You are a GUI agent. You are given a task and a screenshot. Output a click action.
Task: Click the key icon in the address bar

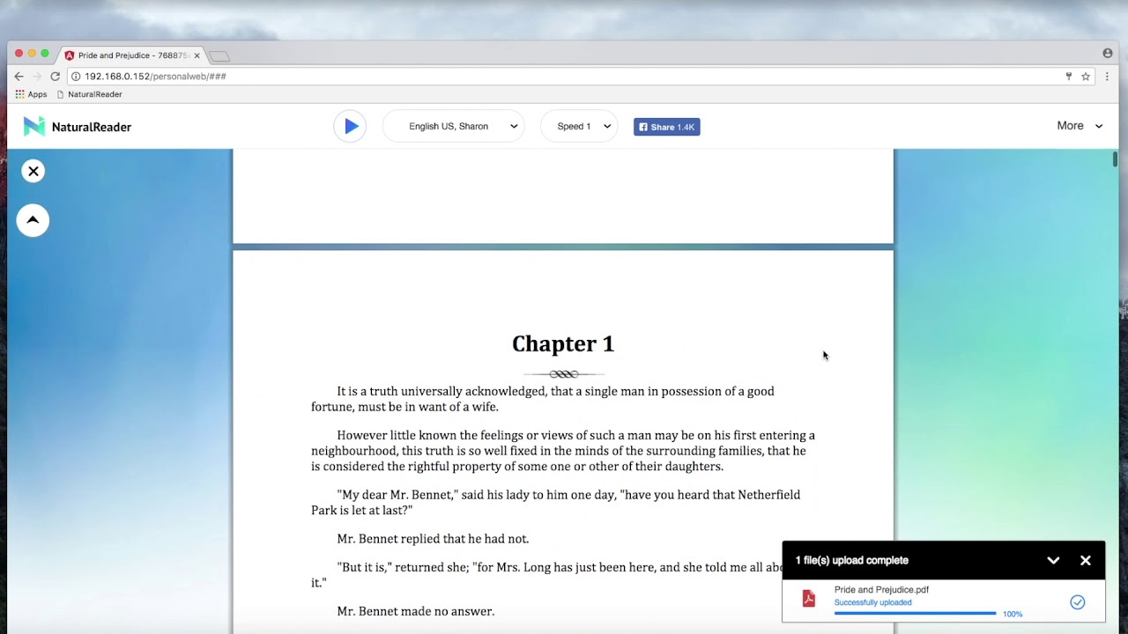(1069, 77)
